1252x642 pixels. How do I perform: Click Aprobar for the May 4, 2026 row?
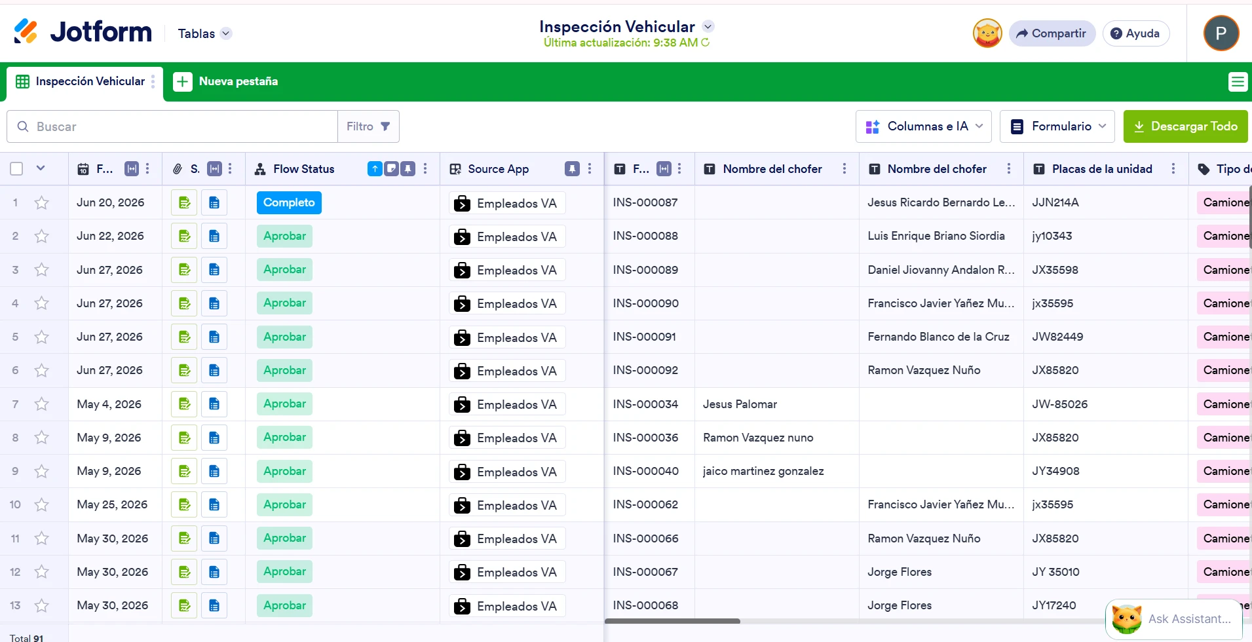(284, 404)
